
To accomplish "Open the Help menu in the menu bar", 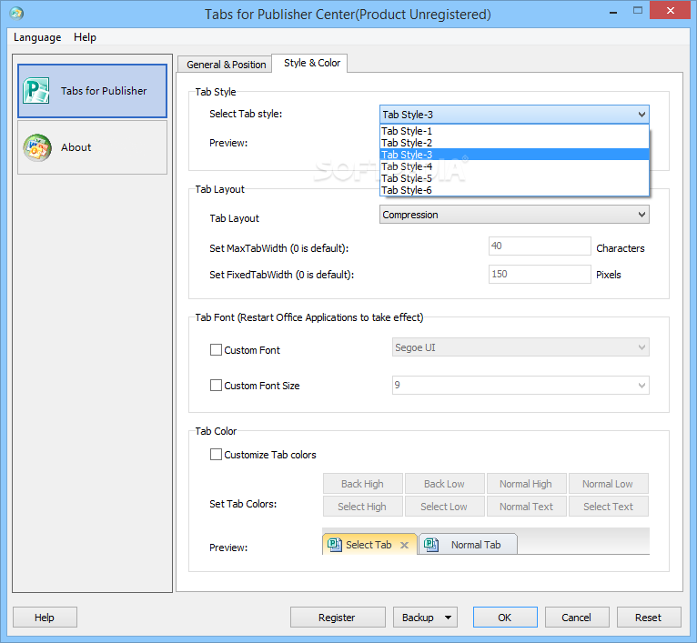I will [85, 37].
